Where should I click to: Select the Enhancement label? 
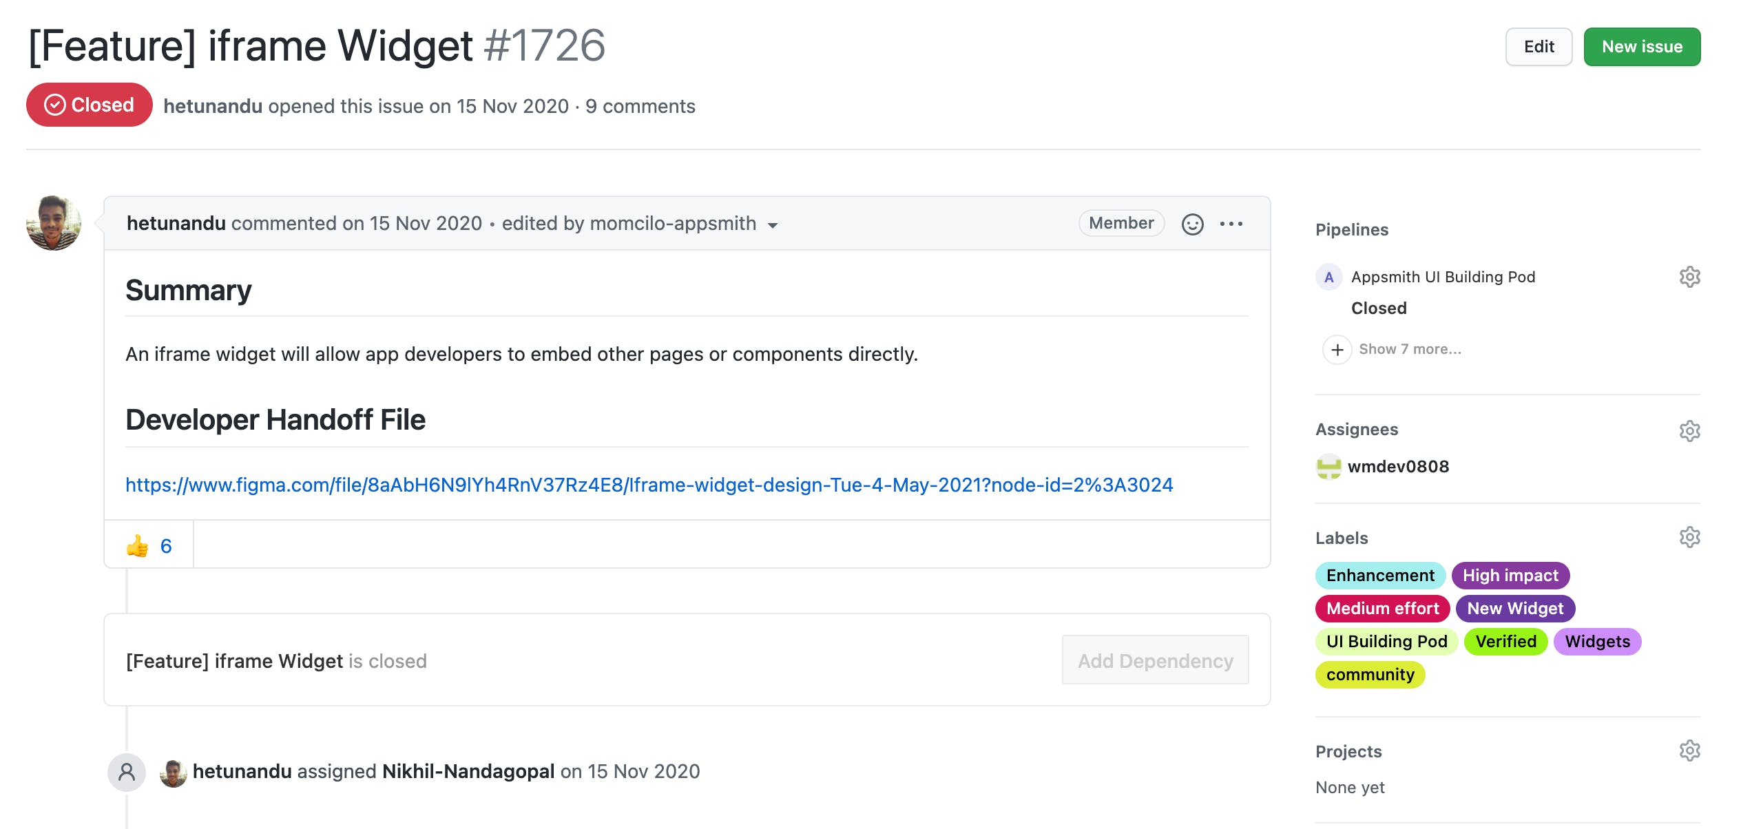tap(1380, 576)
